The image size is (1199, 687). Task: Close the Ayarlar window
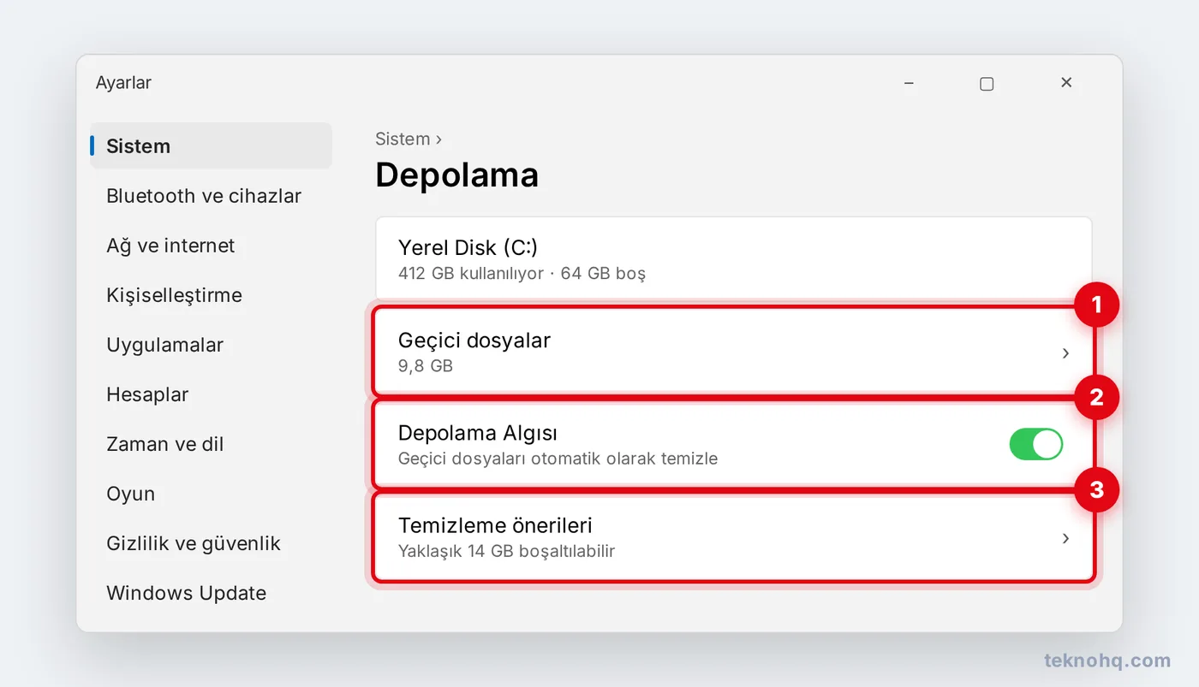pos(1066,82)
